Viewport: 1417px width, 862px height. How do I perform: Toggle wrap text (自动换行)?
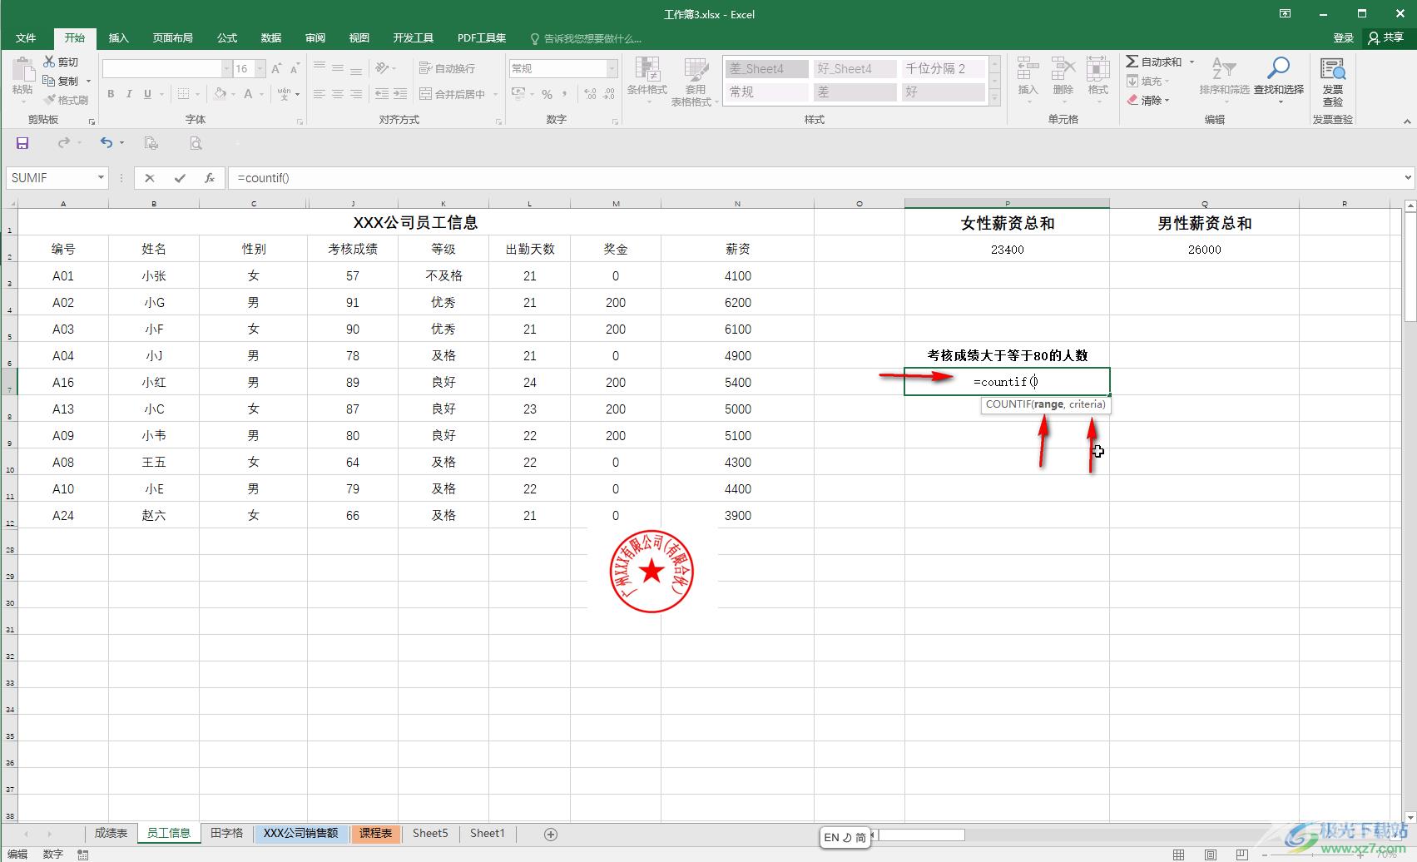pos(447,68)
